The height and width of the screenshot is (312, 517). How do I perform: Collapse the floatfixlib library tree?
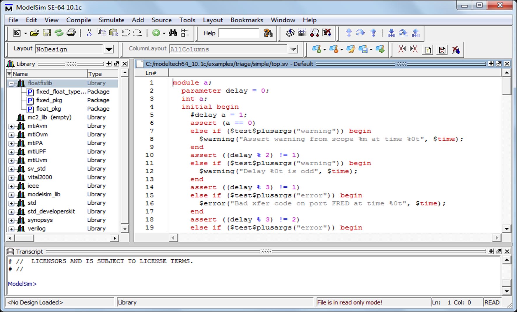pos(11,84)
